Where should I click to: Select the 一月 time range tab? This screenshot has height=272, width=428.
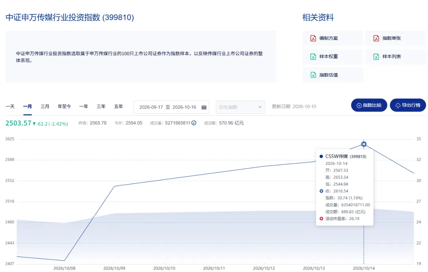[x=27, y=107]
